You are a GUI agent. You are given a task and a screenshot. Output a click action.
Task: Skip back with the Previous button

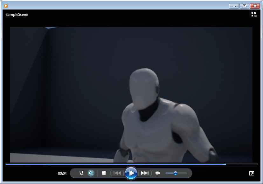(x=117, y=173)
